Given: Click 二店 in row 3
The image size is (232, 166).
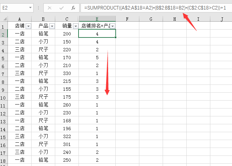Looking at the screenshot, I should coord(19,42).
